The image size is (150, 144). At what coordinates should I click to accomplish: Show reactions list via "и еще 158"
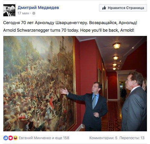tap(61, 138)
